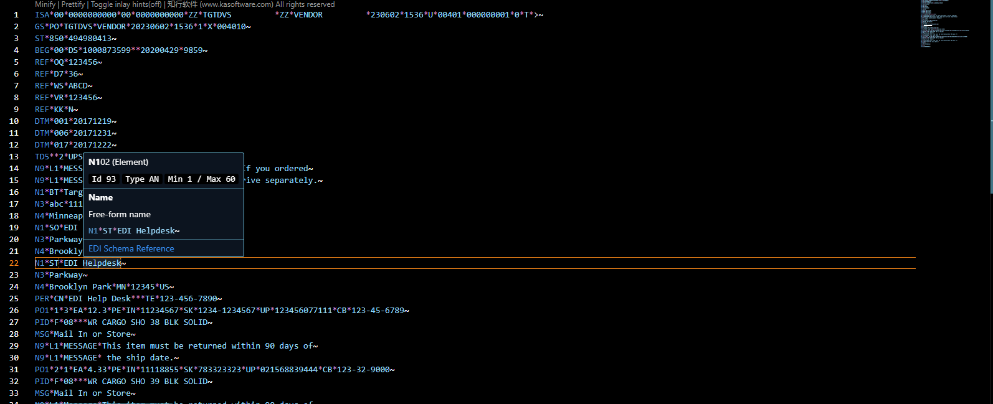Click the PID line for SHO 38 BLK SOLID

124,322
